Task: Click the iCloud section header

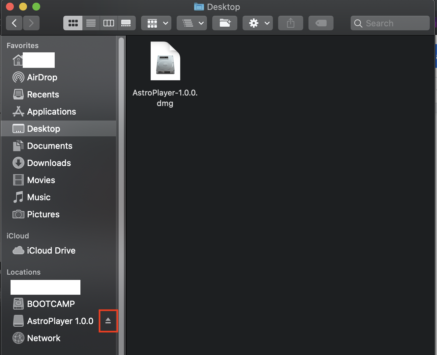Action: (18, 236)
